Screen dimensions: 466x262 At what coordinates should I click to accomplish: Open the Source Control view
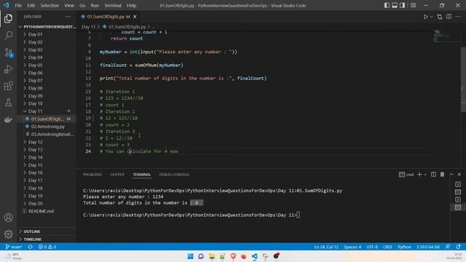pyautogui.click(x=8, y=52)
